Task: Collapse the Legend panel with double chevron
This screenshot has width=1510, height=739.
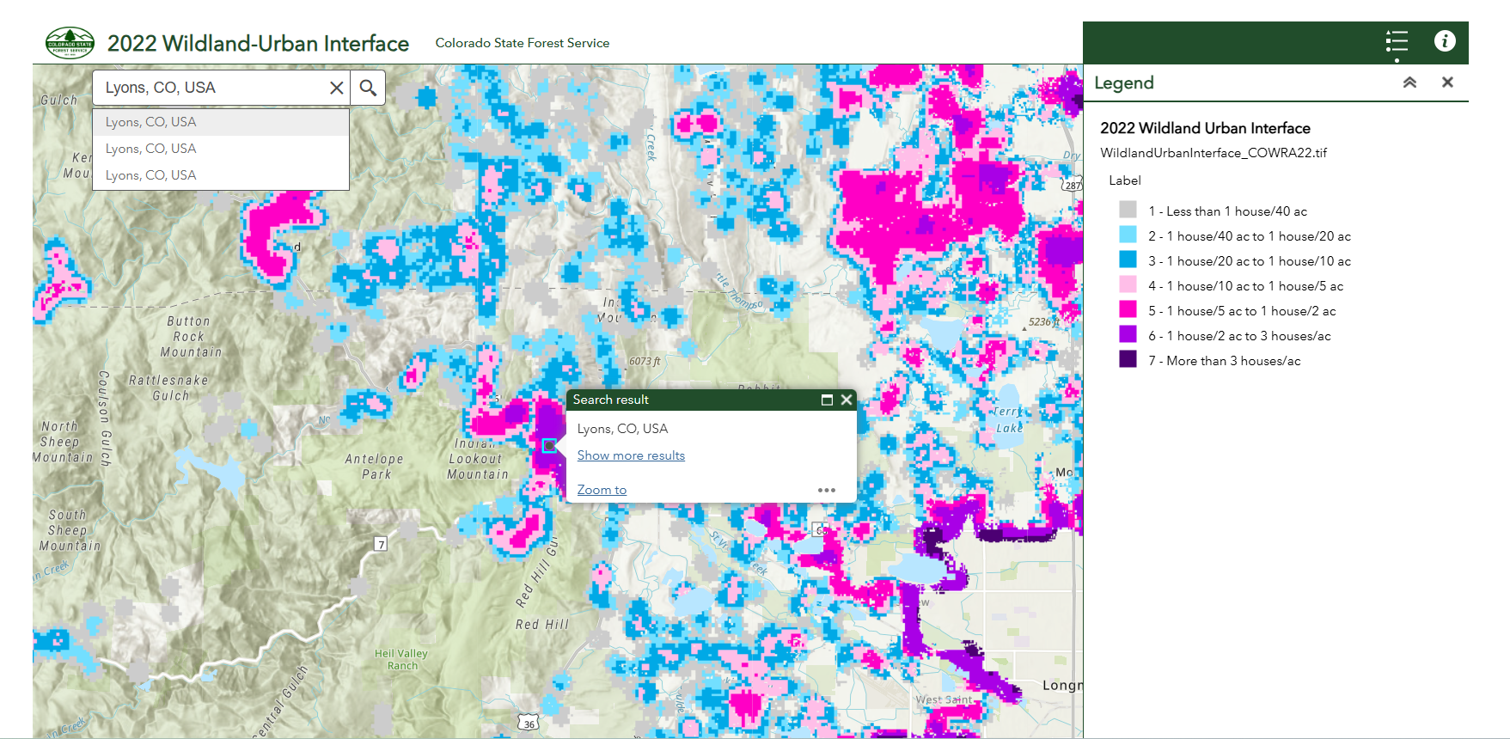Action: click(x=1409, y=82)
